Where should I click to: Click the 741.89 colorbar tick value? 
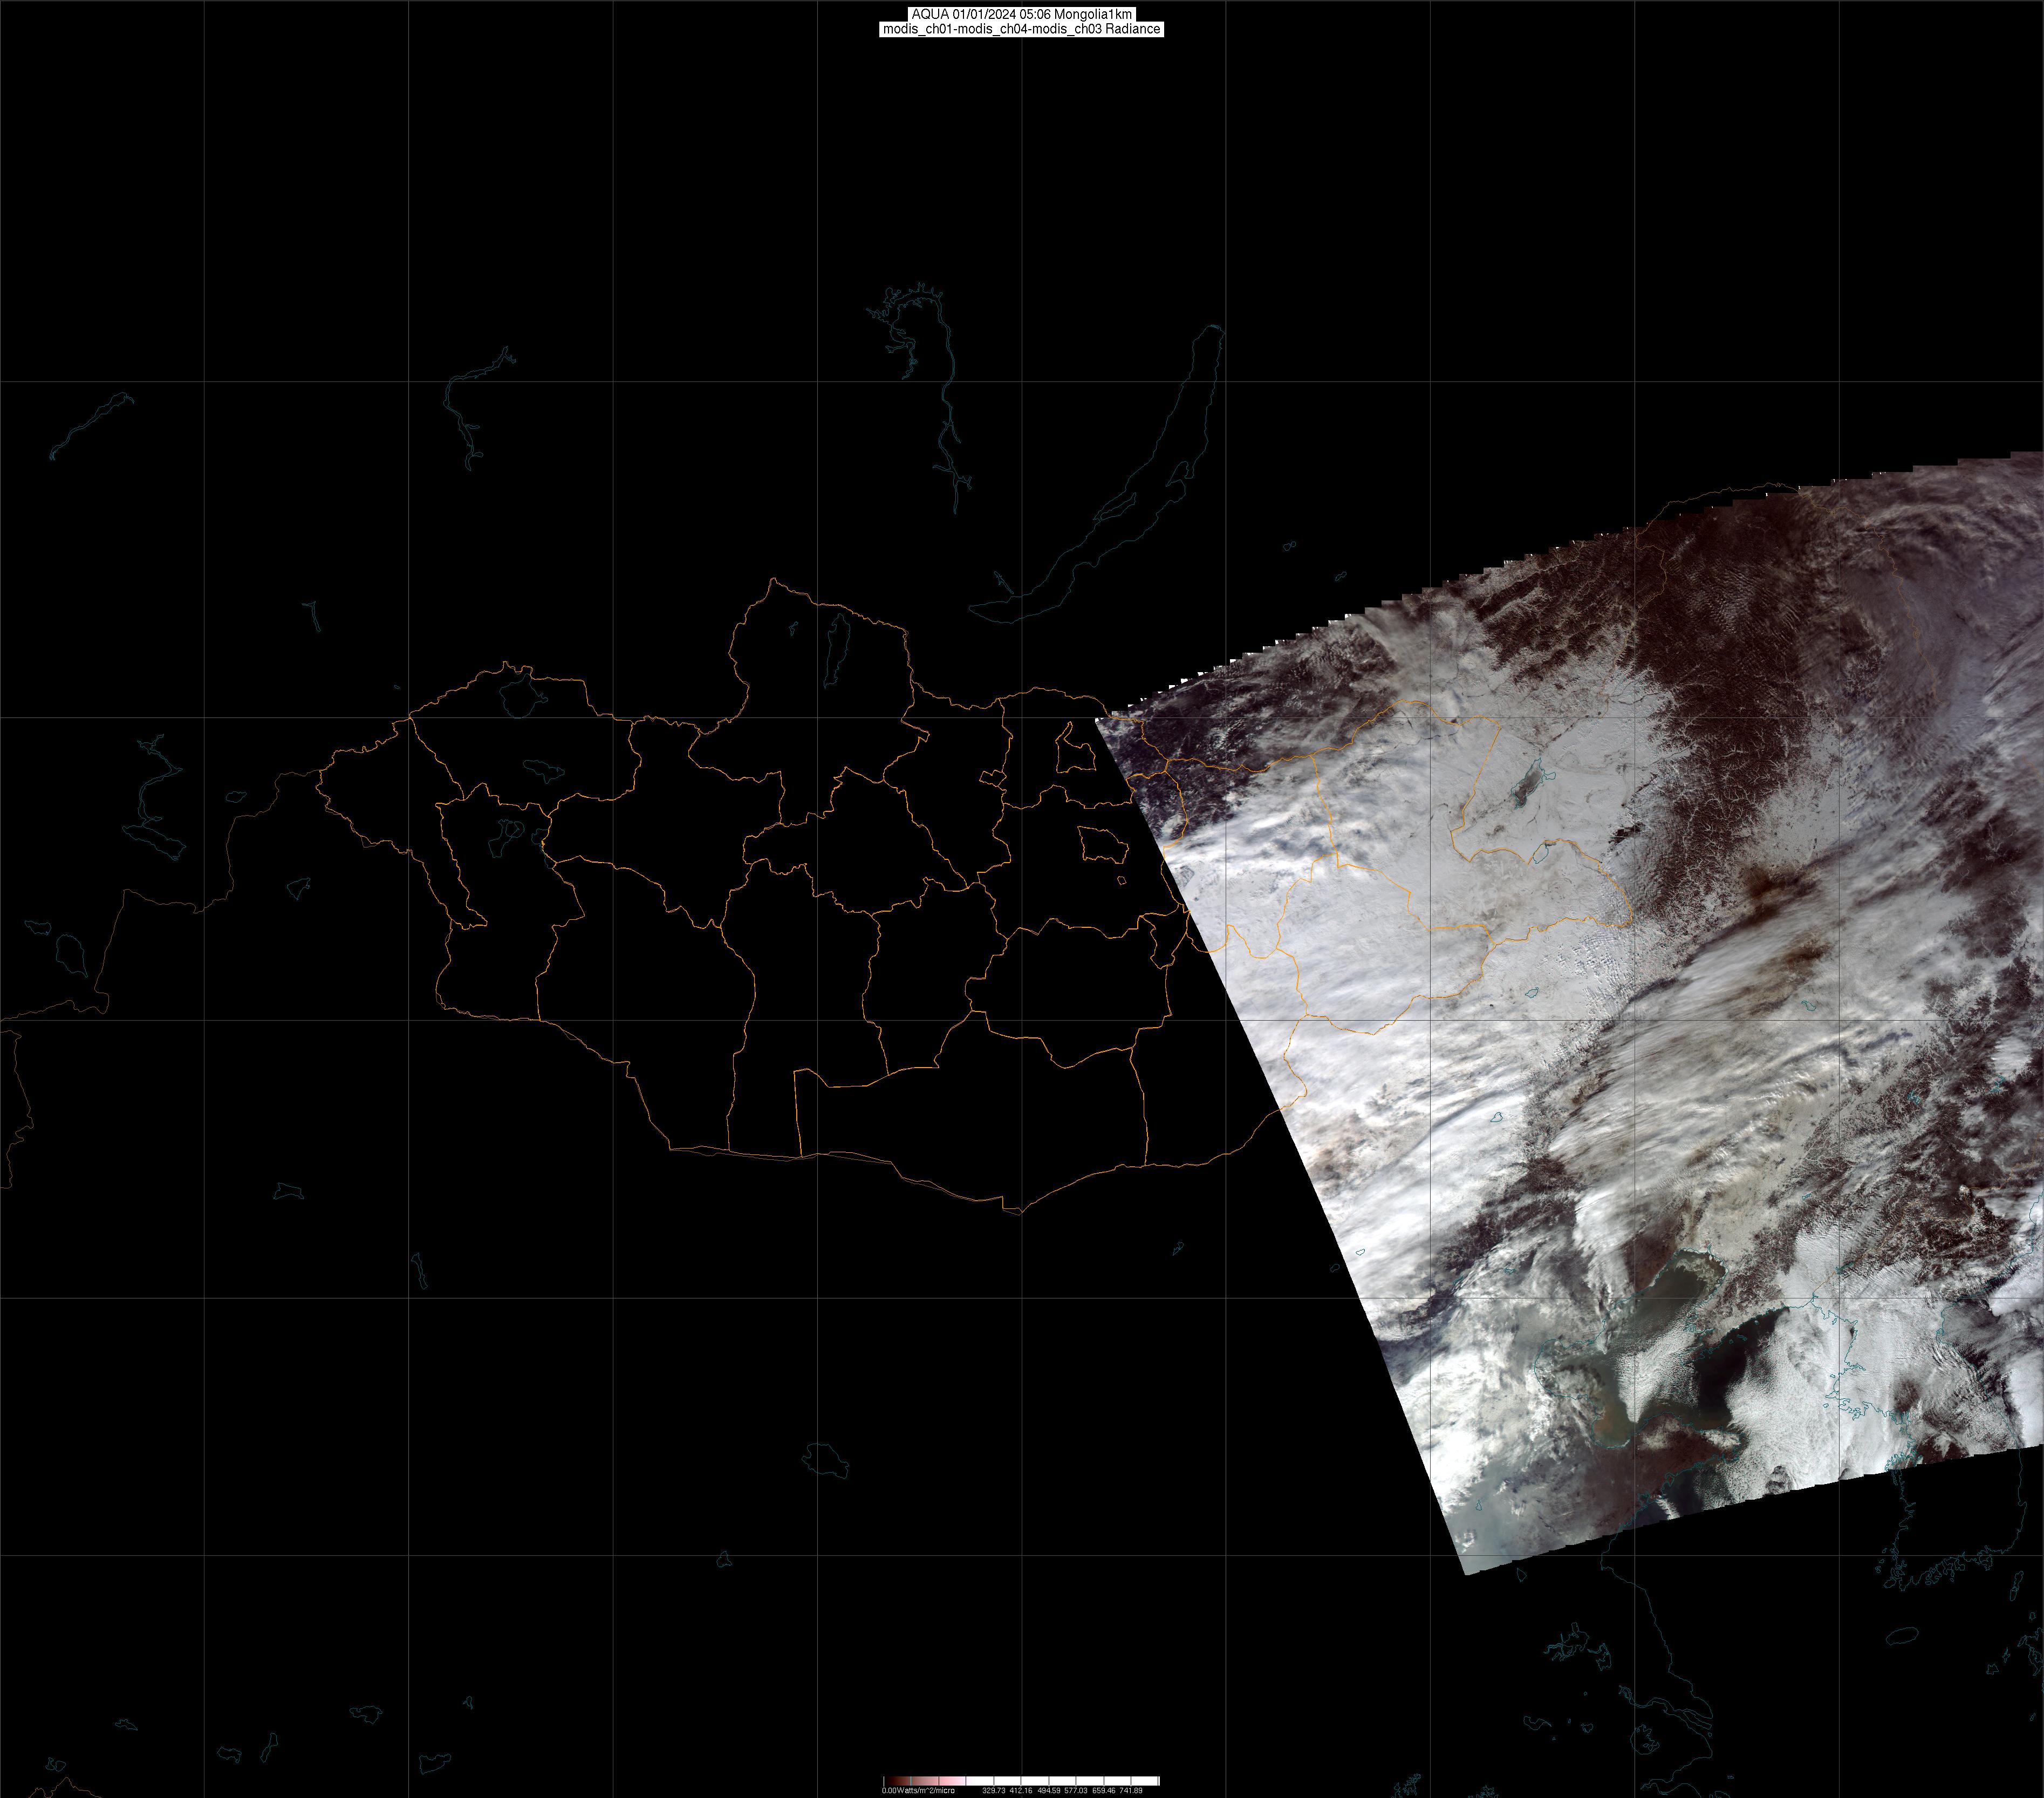(x=1131, y=1791)
